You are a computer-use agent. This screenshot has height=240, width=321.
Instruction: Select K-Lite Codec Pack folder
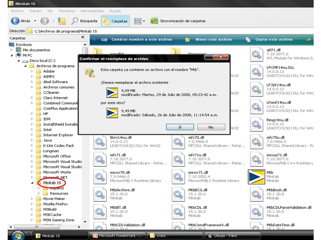click(59, 146)
